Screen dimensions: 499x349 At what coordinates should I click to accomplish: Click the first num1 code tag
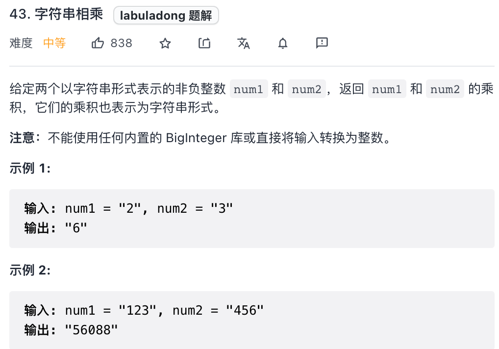(249, 89)
